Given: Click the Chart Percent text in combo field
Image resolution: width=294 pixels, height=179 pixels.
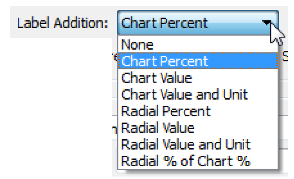Looking at the screenshot, I should coord(165,23).
